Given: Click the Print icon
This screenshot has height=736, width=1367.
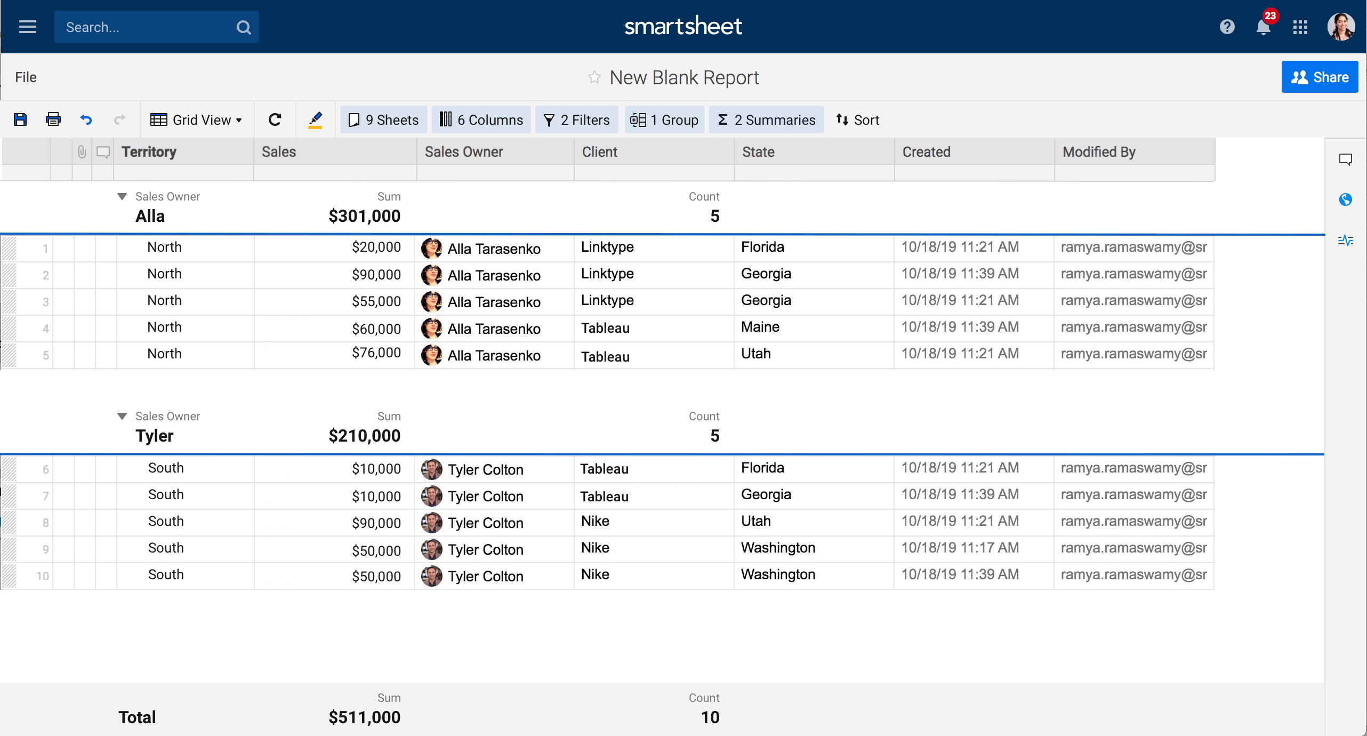Looking at the screenshot, I should [53, 119].
